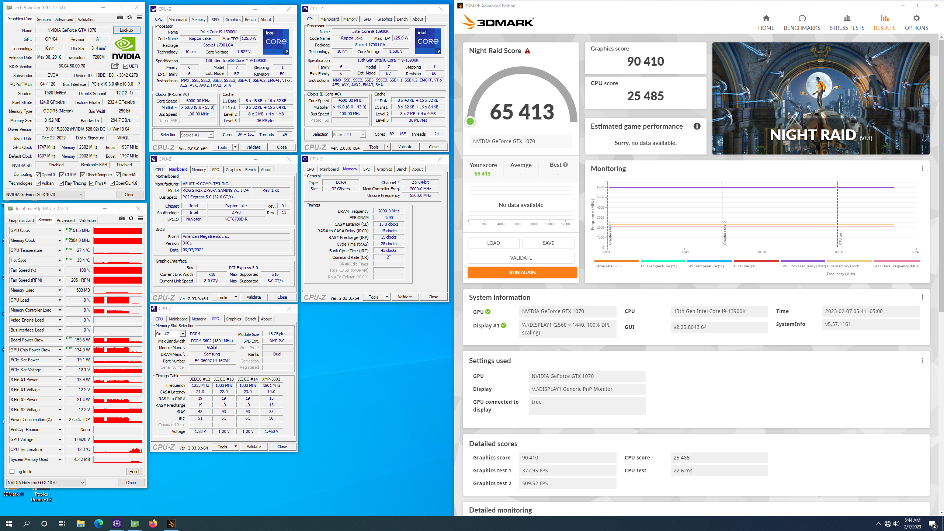Open the Monitoring panel three-dot menu
The width and height of the screenshot is (944, 531).
pos(922,169)
